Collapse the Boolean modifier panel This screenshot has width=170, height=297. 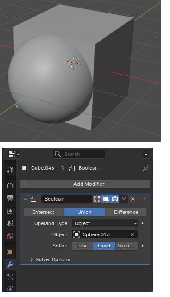coord(25,199)
